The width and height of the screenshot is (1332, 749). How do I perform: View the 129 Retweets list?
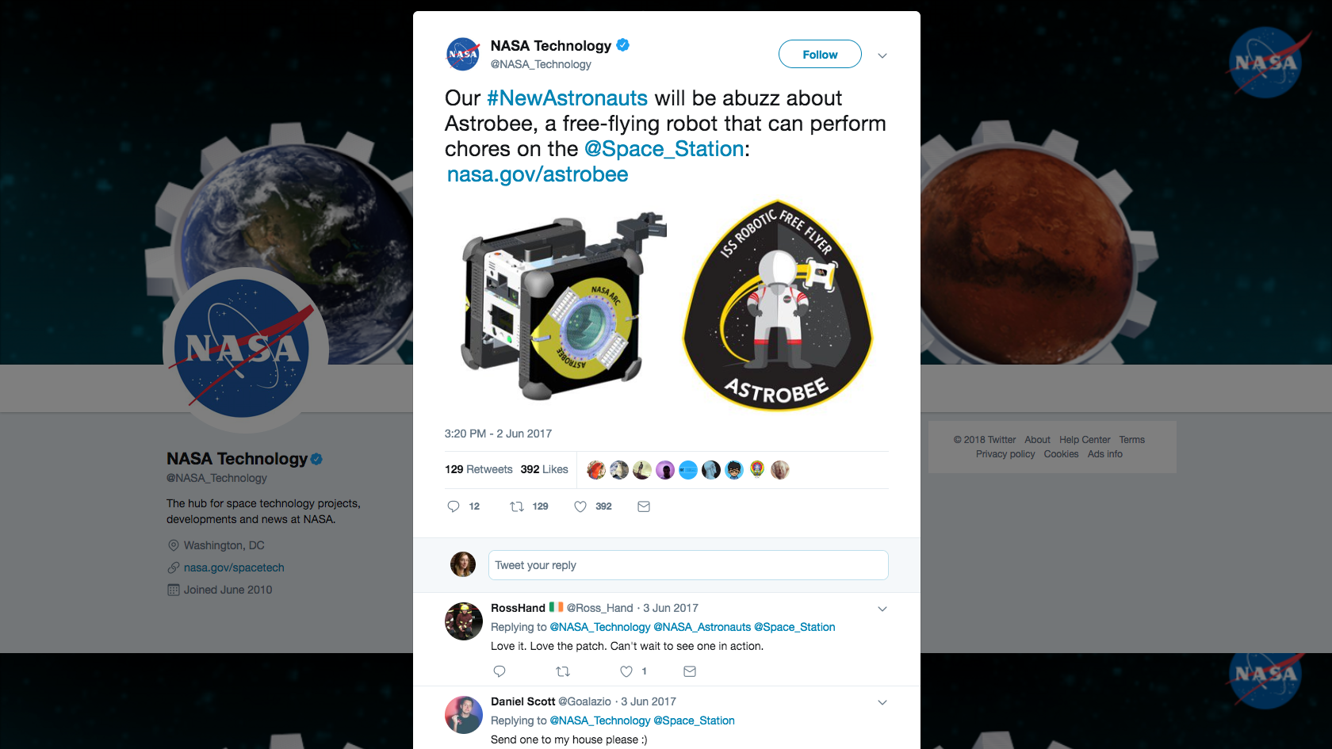coord(479,469)
